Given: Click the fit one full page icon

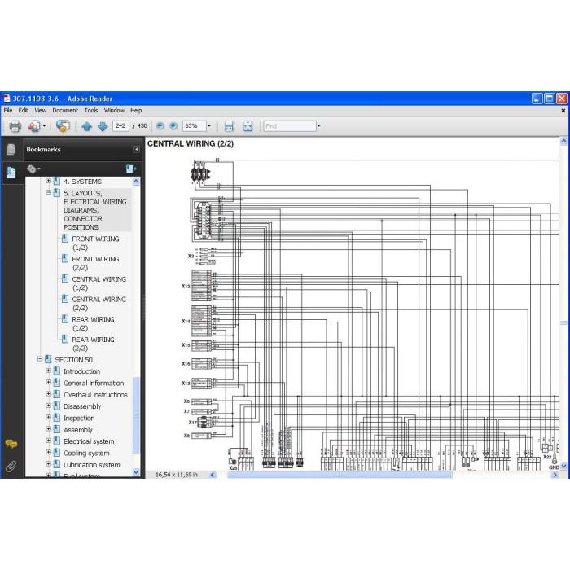Looking at the screenshot, I should click(248, 126).
